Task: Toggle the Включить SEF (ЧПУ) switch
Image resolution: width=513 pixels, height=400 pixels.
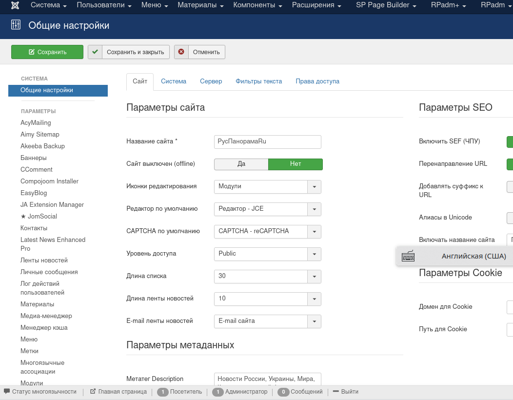Action: (511, 141)
